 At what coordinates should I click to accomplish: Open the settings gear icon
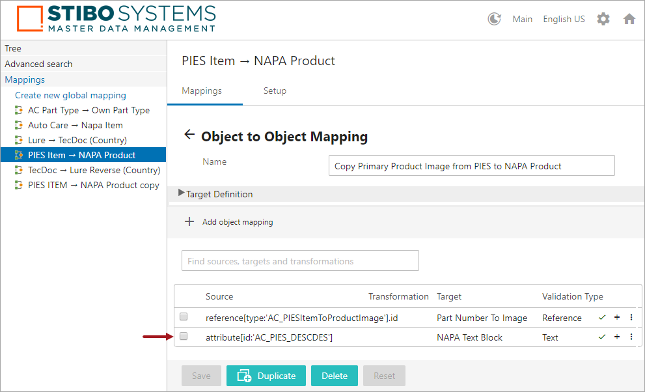pos(603,19)
